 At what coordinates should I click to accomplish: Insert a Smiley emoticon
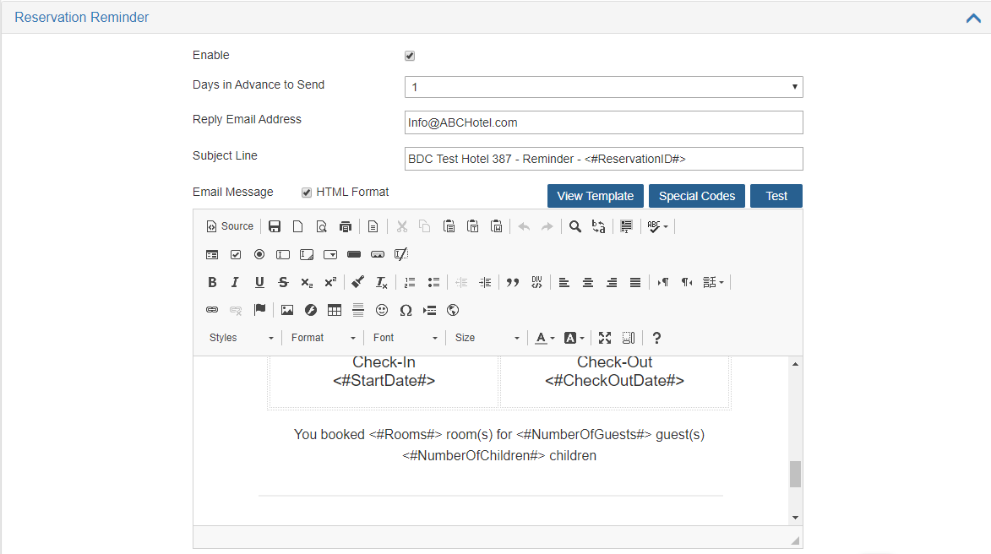tap(382, 310)
